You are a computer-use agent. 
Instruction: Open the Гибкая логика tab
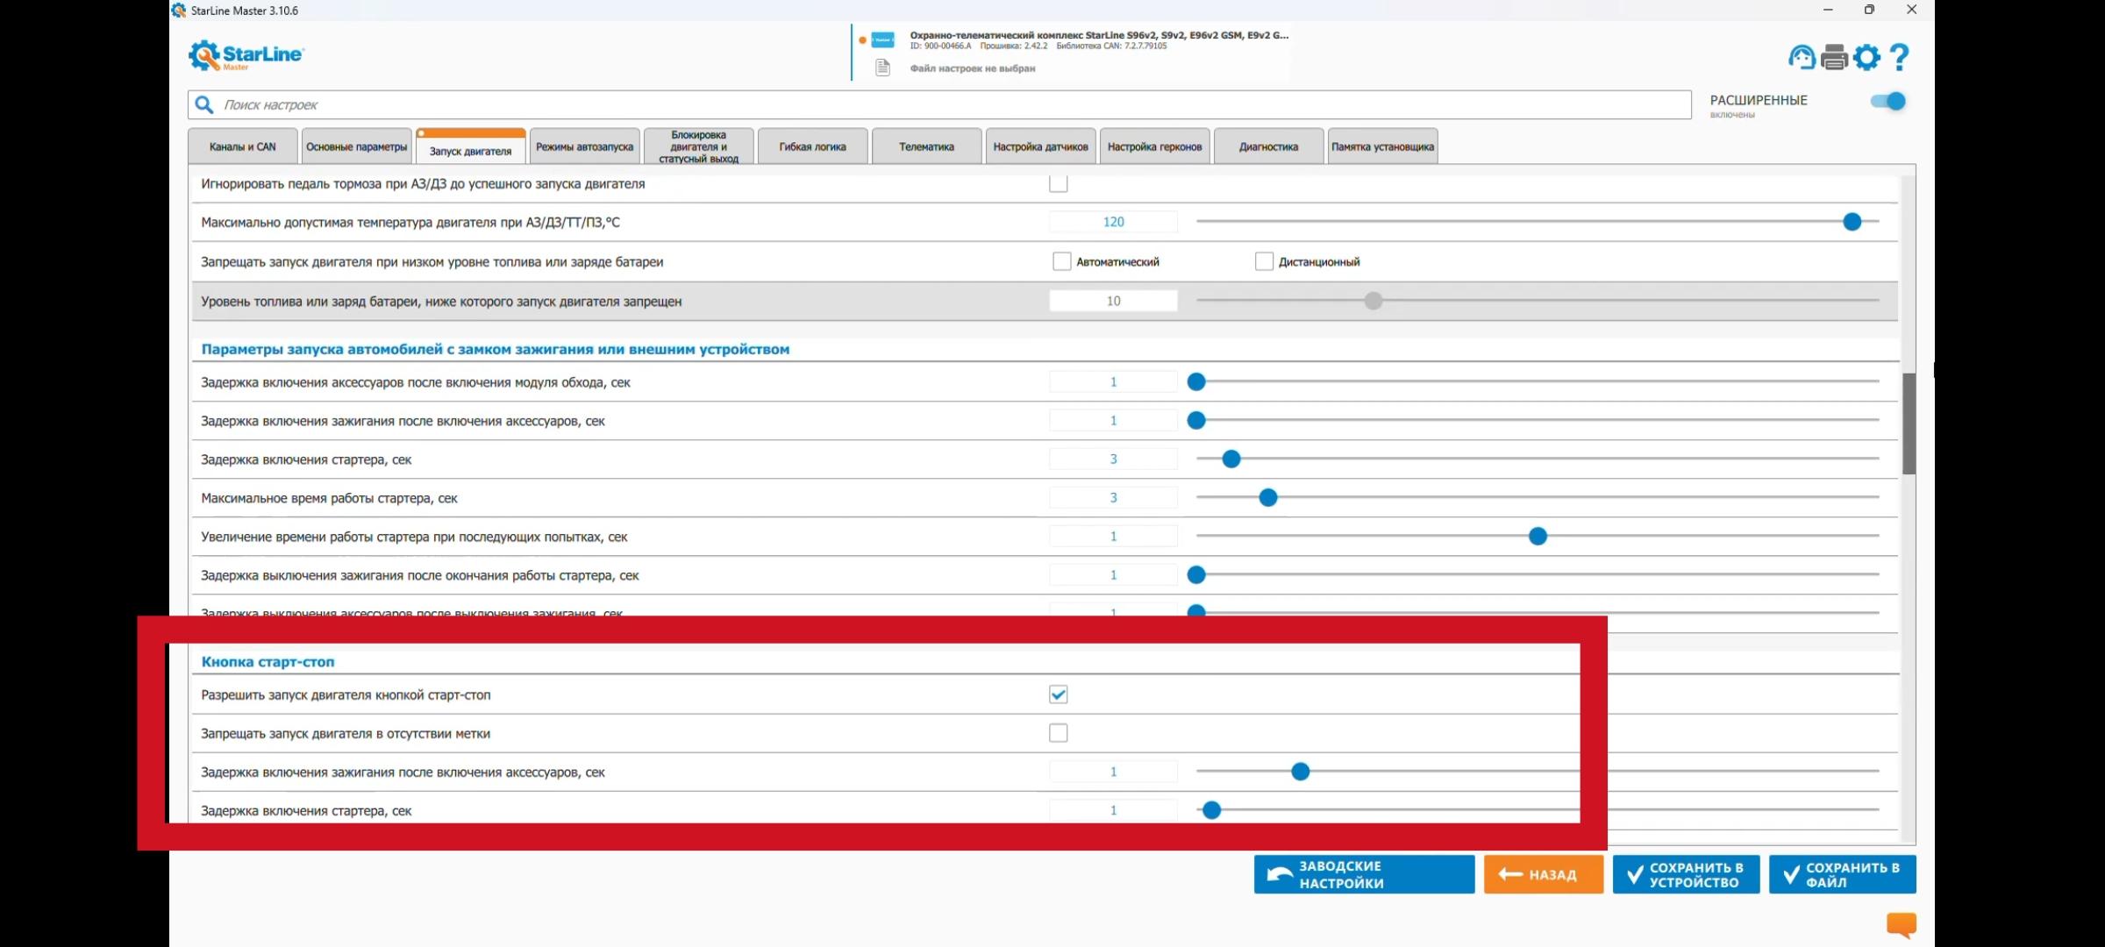[812, 146]
